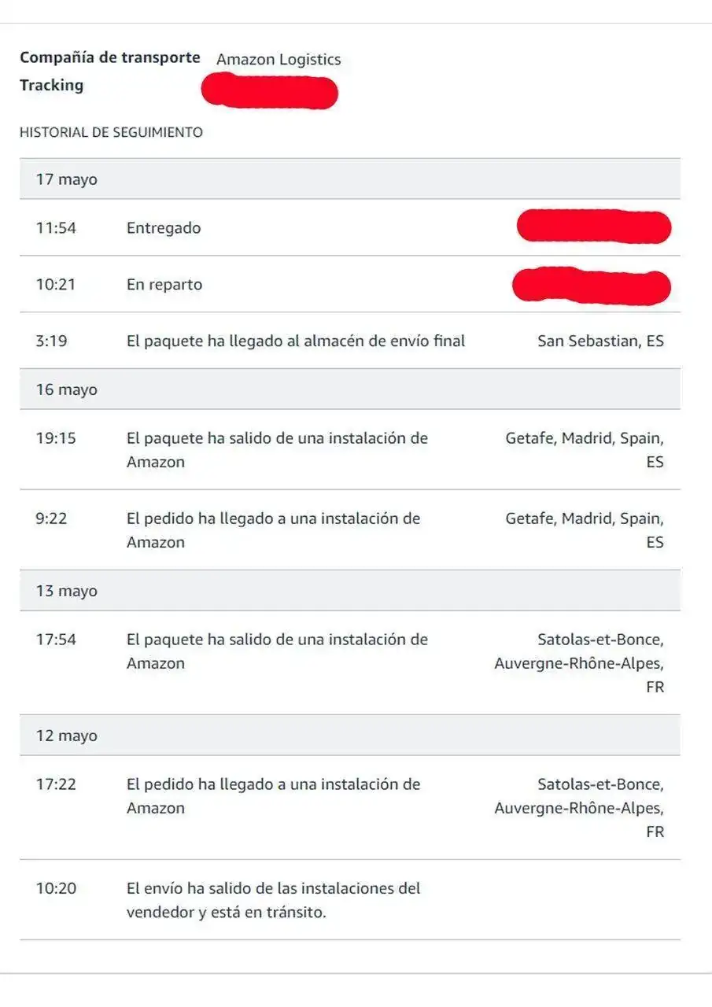Click the redacted tracking number
712x1007 pixels.
pos(270,90)
